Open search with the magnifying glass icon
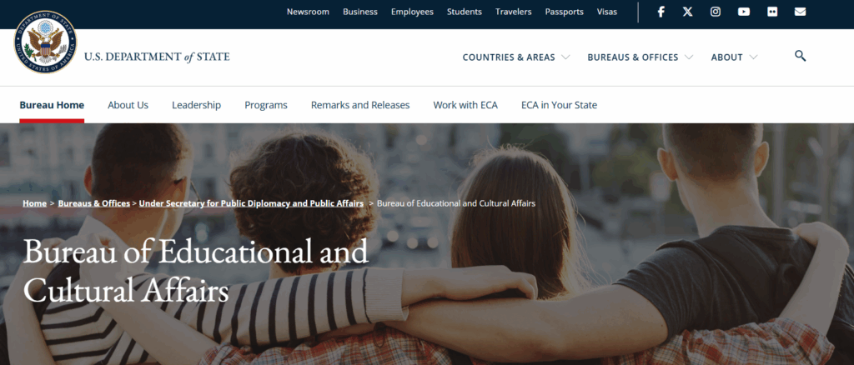854x365 pixels. (x=800, y=56)
